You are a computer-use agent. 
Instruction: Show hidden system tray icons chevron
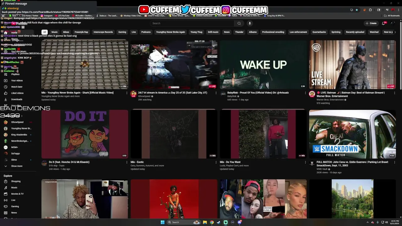click(x=367, y=222)
